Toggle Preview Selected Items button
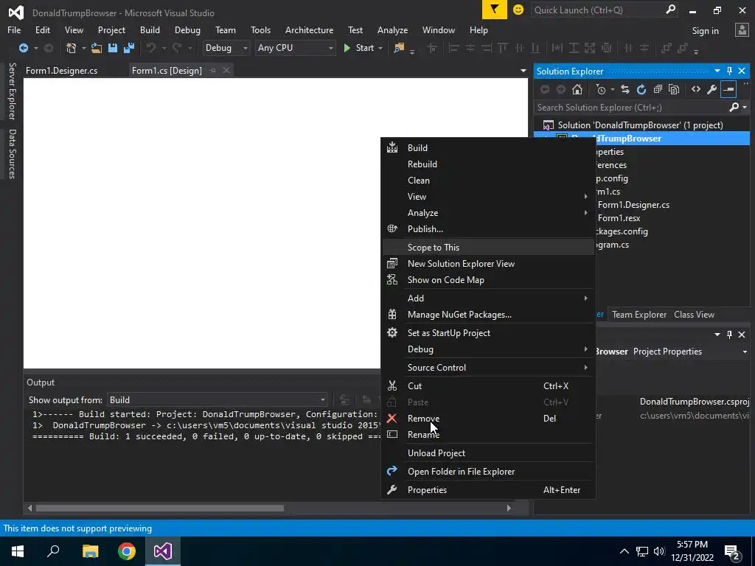 pos(728,89)
